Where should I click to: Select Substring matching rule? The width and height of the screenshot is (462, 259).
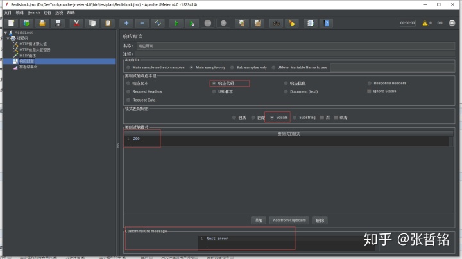click(x=304, y=118)
